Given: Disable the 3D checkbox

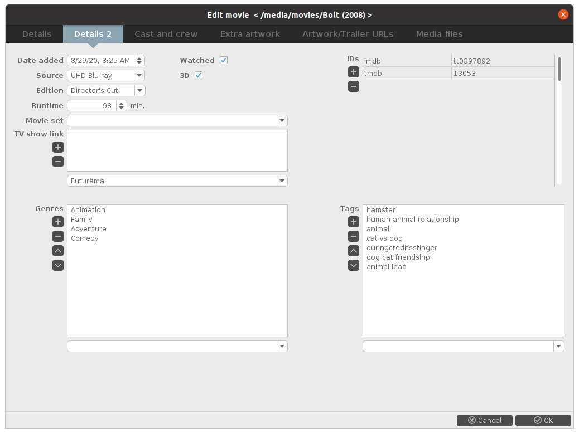Looking at the screenshot, I should click(x=199, y=75).
